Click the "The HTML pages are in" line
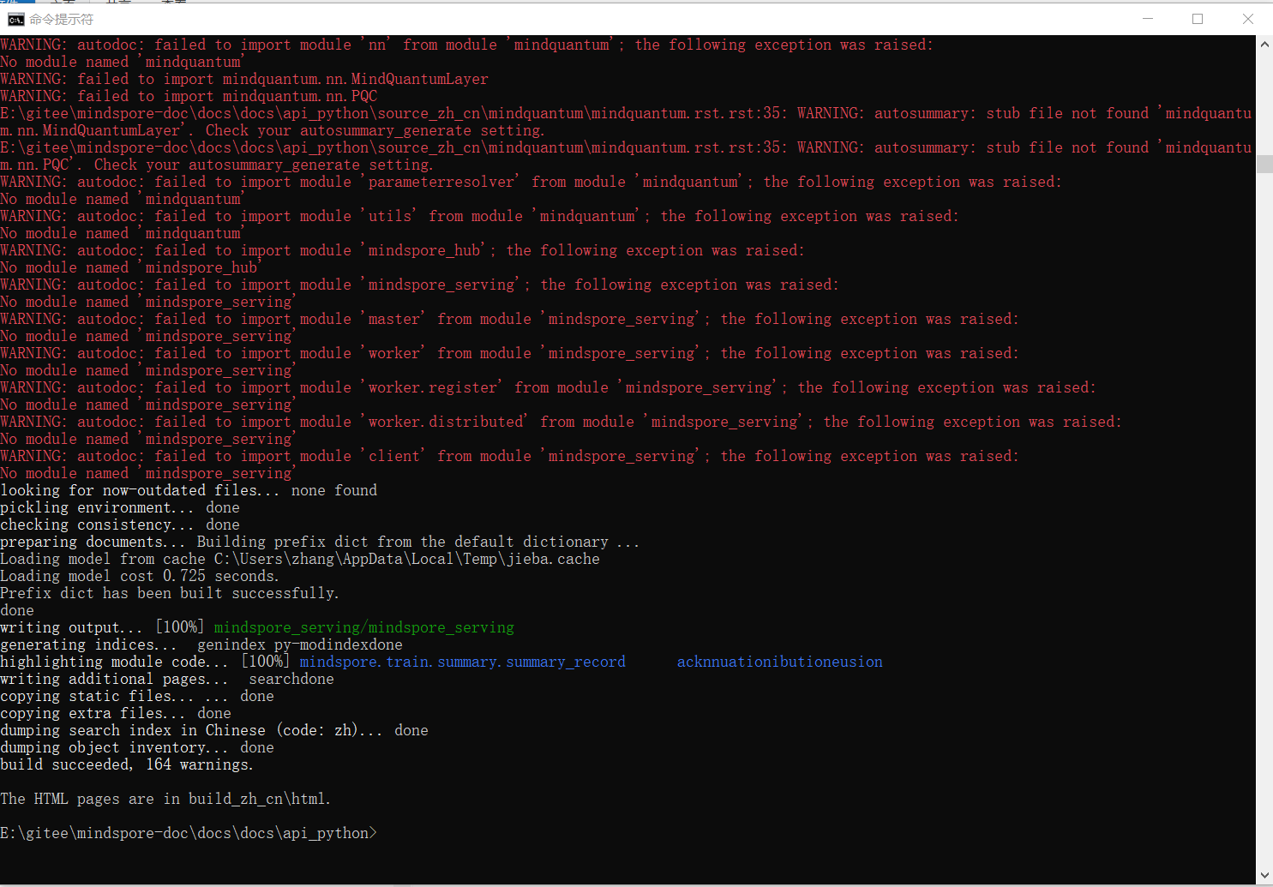Screen dimensions: 1273x887 (165, 799)
